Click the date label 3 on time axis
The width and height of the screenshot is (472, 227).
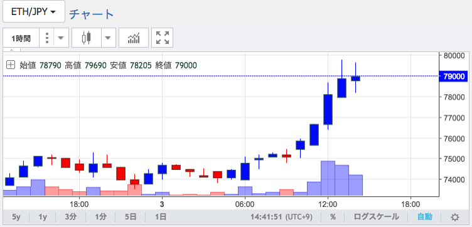162,204
